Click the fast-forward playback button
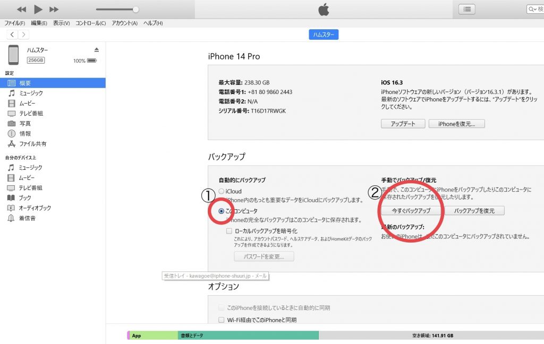The image size is (544, 344). pos(54,10)
